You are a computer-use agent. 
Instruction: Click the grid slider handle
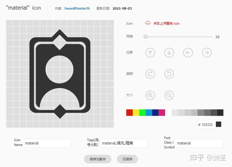(145, 37)
